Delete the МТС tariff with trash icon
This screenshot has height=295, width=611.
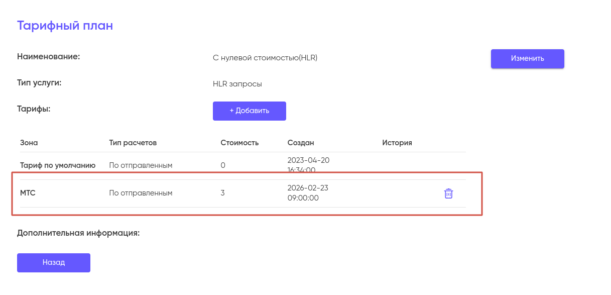(448, 193)
